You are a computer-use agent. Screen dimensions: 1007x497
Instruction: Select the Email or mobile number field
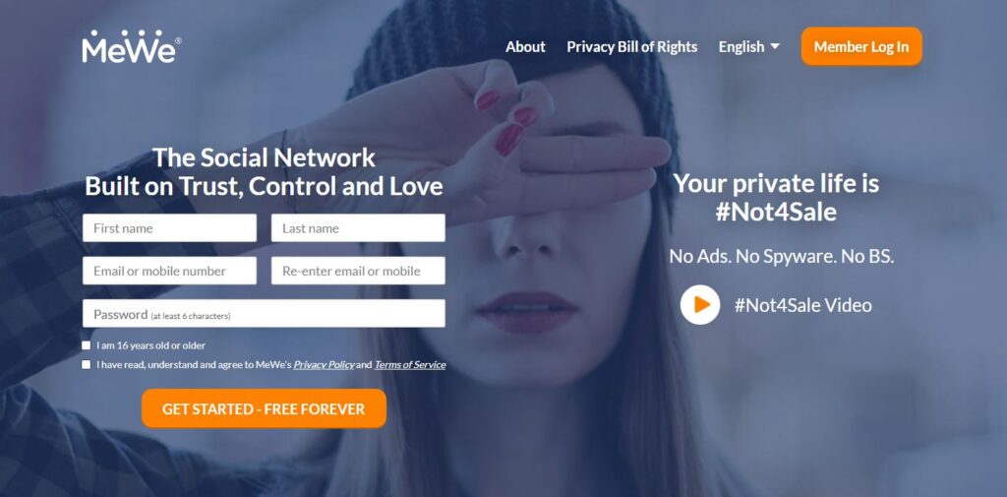tap(169, 271)
